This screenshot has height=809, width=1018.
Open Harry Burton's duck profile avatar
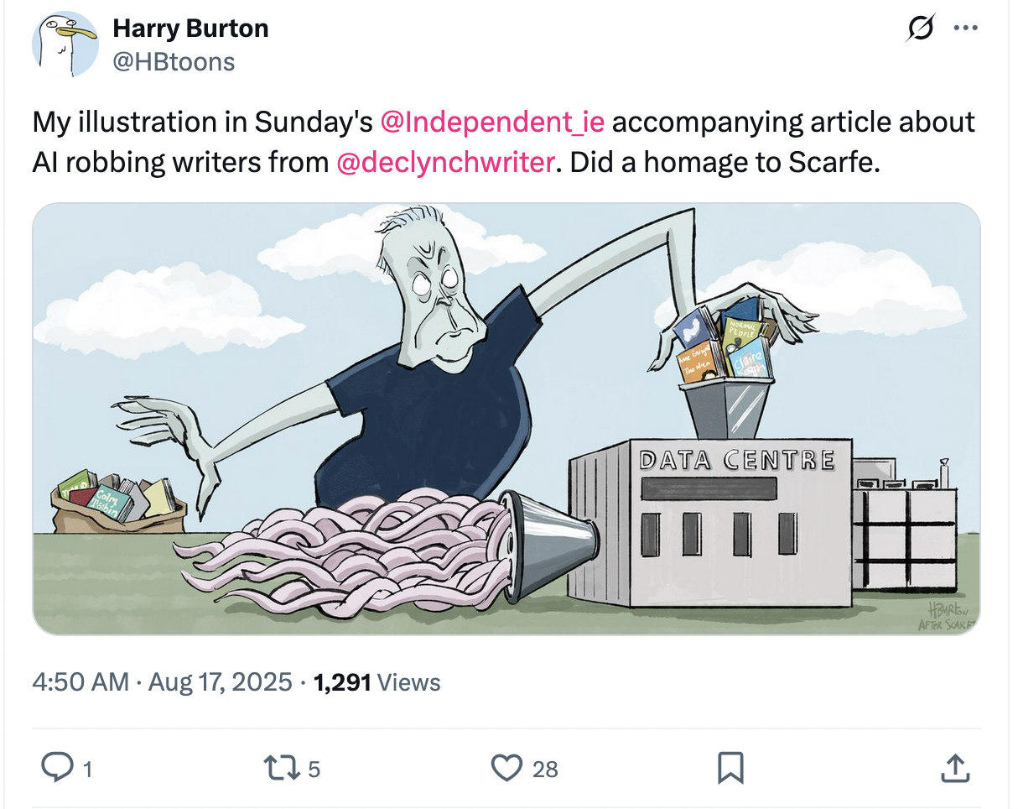[x=65, y=44]
